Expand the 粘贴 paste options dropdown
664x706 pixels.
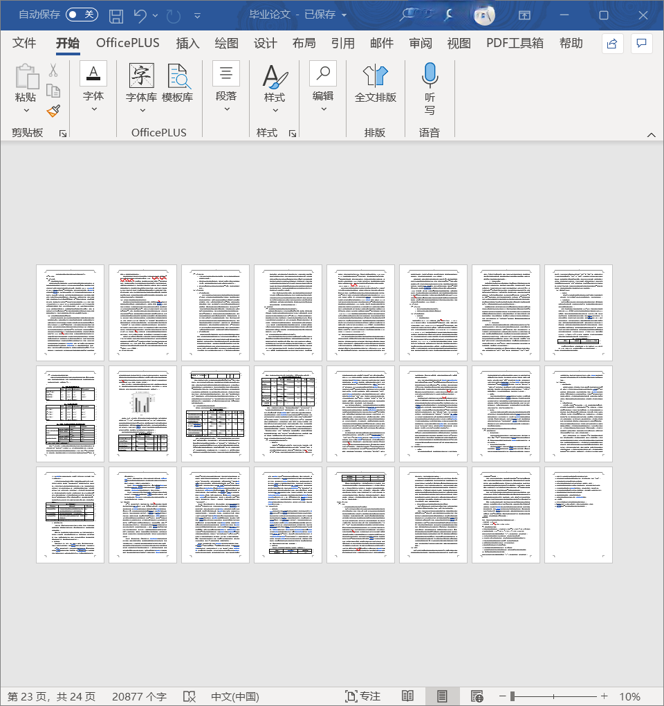26,110
